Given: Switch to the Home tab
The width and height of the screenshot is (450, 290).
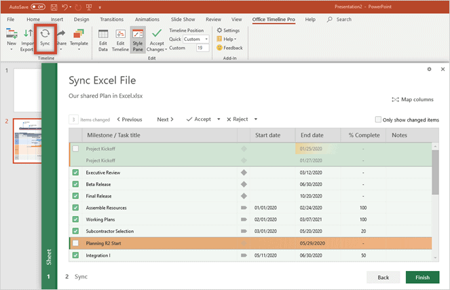Looking at the screenshot, I should click(33, 19).
